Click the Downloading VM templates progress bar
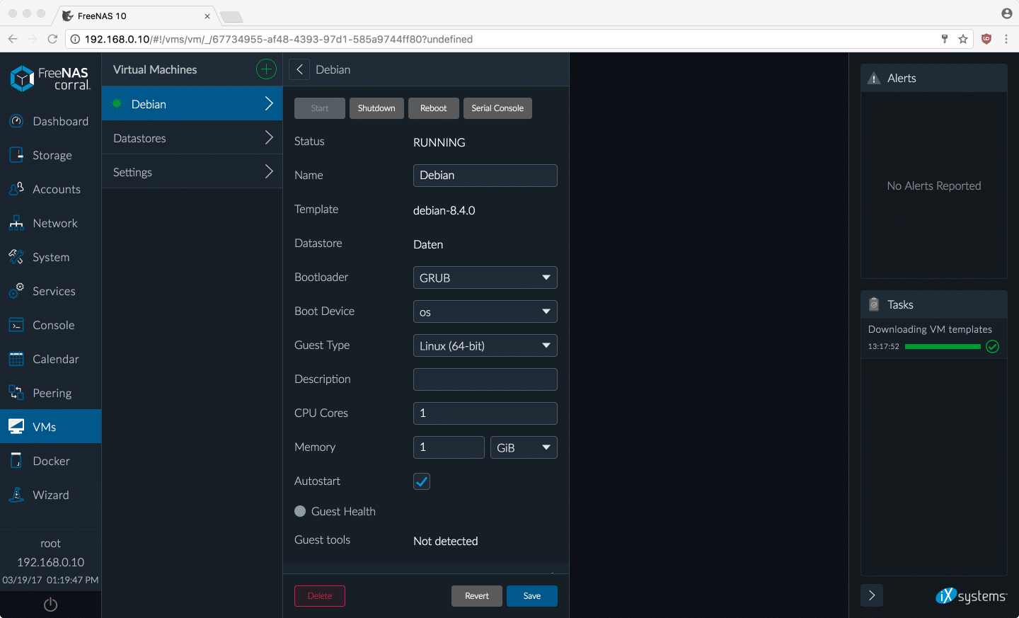1019x618 pixels. [x=943, y=346]
